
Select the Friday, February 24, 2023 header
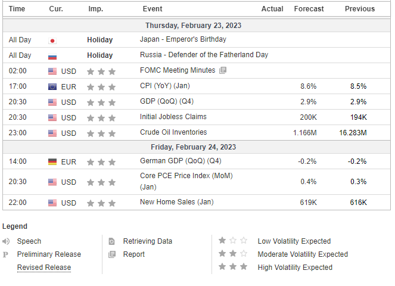pos(194,147)
